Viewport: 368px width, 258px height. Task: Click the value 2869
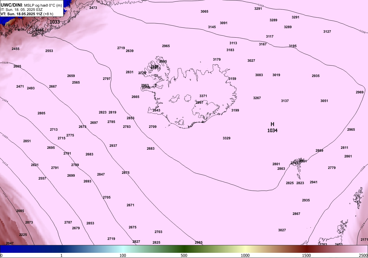point(319,151)
